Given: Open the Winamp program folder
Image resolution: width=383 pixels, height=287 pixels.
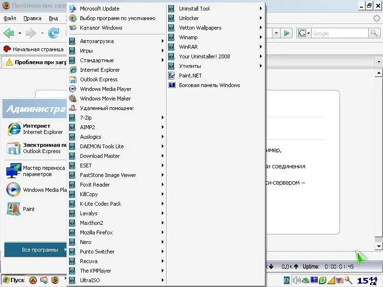Looking at the screenshot, I should click(x=215, y=37).
